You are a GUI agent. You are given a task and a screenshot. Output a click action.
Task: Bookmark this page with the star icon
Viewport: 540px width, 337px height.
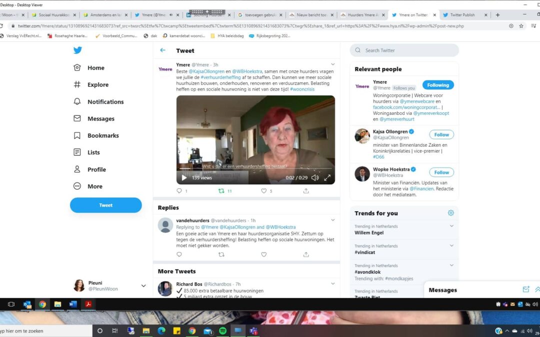521,26
